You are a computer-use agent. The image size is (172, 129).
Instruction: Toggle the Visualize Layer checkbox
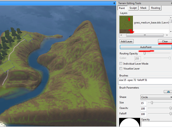(121, 69)
